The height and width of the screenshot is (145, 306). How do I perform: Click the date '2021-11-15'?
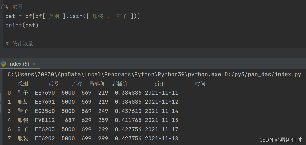click(x=162, y=120)
